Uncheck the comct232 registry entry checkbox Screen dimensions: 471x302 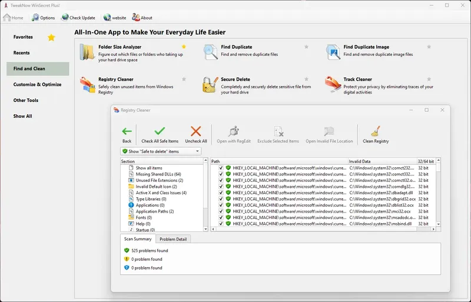pos(221,168)
